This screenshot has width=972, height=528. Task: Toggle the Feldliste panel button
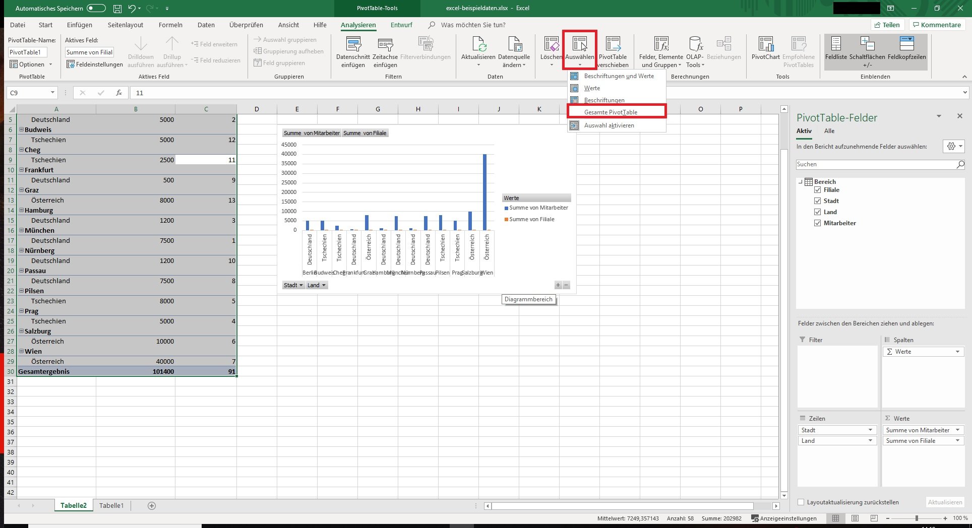tap(836, 45)
